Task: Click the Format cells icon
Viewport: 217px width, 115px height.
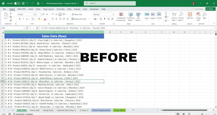Action: [159, 14]
